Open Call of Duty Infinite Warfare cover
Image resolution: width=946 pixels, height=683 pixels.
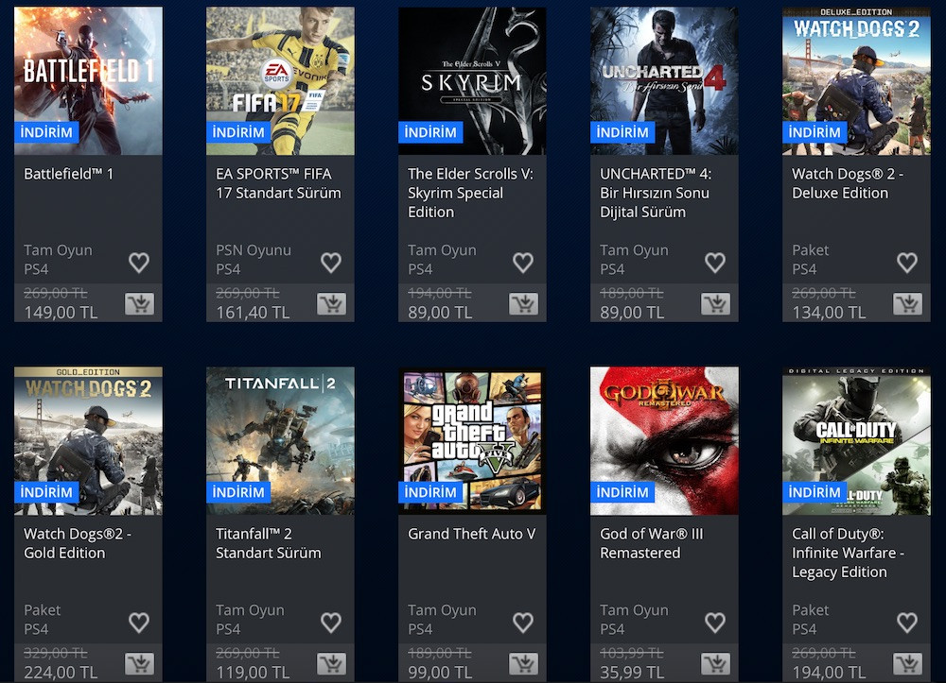point(856,441)
